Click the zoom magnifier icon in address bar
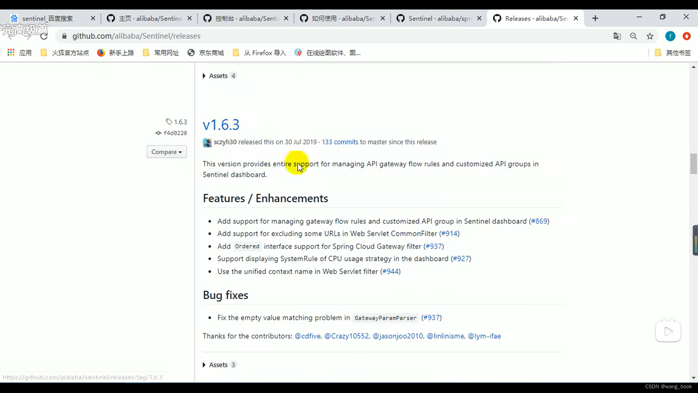The height and width of the screenshot is (393, 698). click(634, 36)
